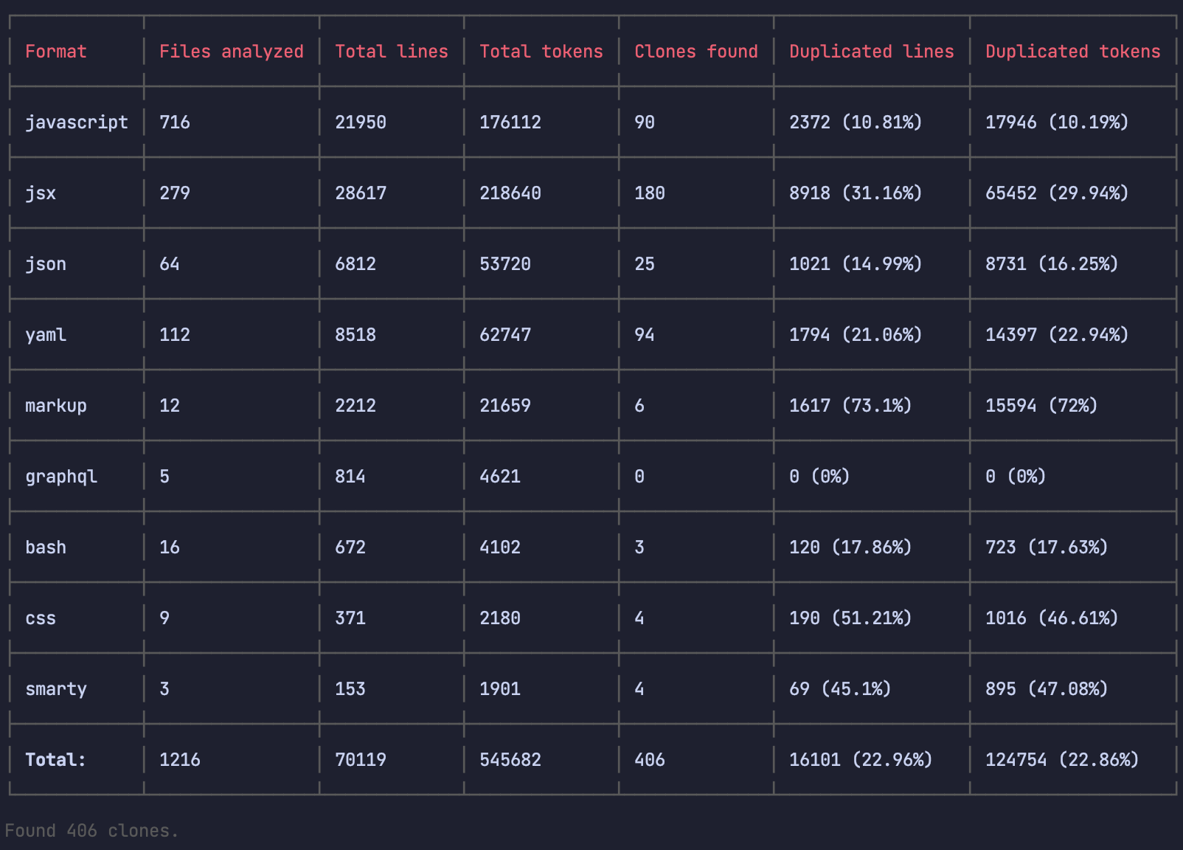Viewport: 1183px width, 850px height.
Task: Click graphql total tokens value 4621
Action: (500, 477)
